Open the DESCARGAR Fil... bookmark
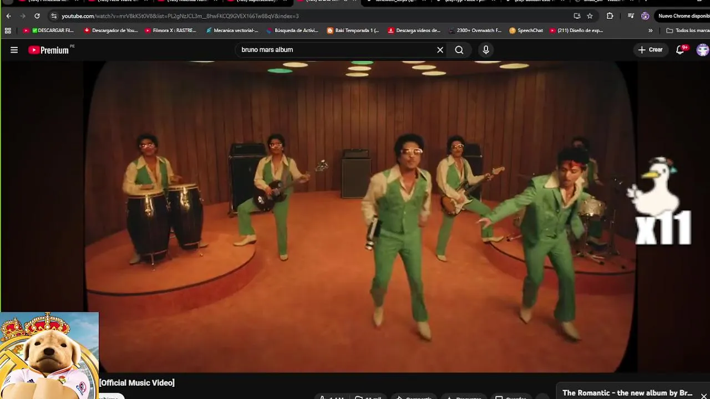 [x=48, y=30]
